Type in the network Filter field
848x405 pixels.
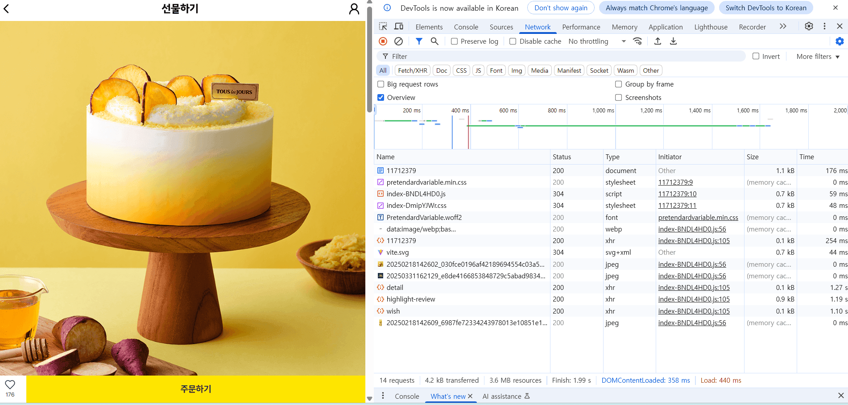(x=562, y=57)
